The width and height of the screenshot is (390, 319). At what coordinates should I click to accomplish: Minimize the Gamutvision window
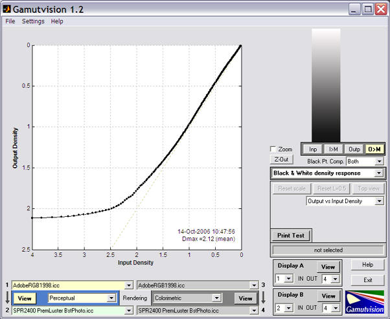(354, 10)
